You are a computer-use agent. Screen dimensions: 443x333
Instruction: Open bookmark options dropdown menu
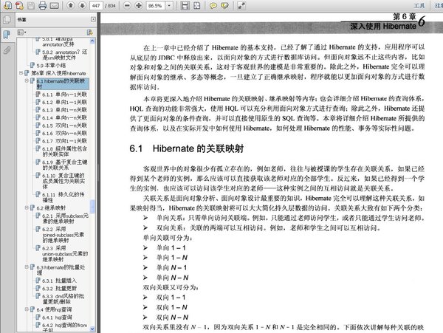pyautogui.click(x=21, y=32)
